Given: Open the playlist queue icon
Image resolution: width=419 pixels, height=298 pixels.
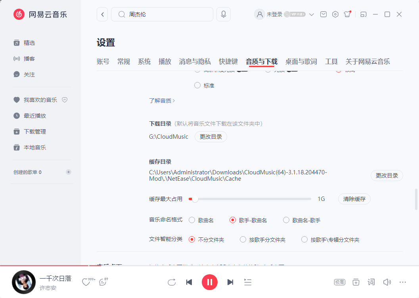Looking at the screenshot, I should coord(248,282).
